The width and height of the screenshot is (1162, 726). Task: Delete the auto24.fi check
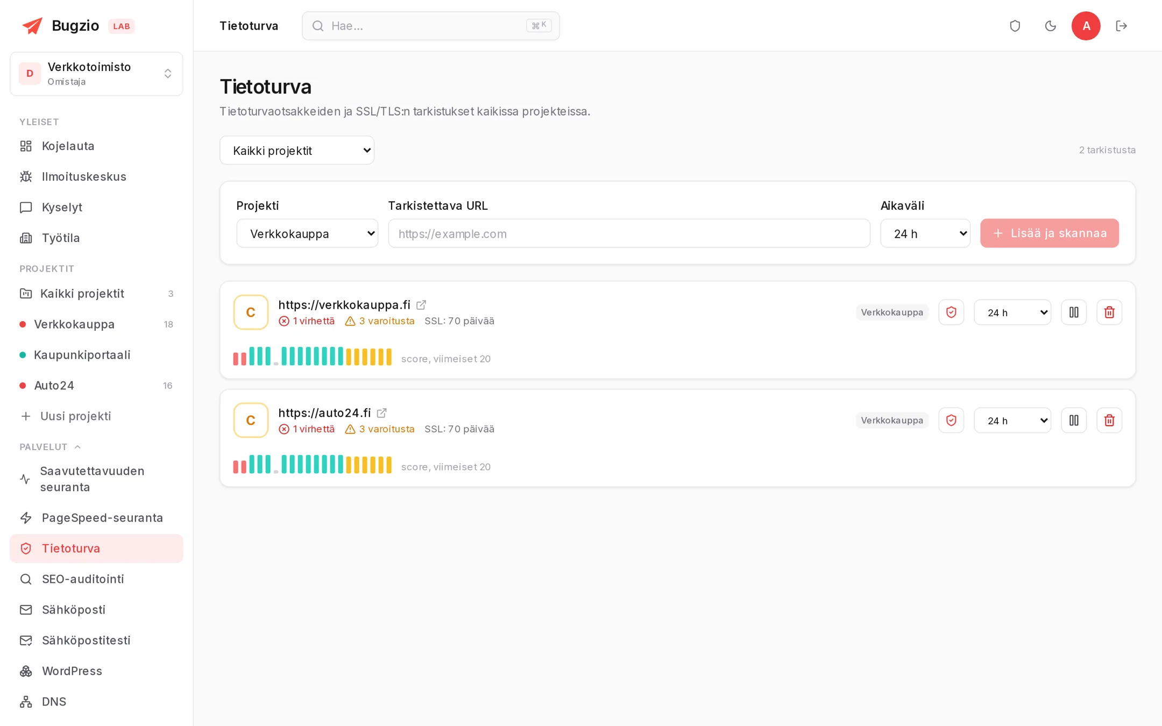click(x=1109, y=421)
